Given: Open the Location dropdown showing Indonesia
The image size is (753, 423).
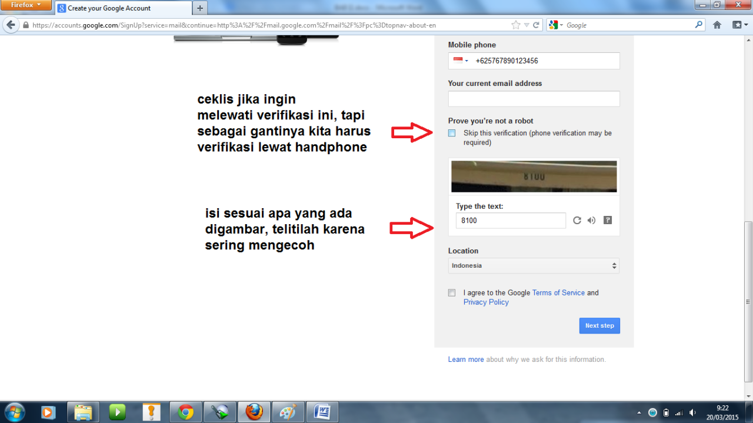Looking at the screenshot, I should pos(534,266).
